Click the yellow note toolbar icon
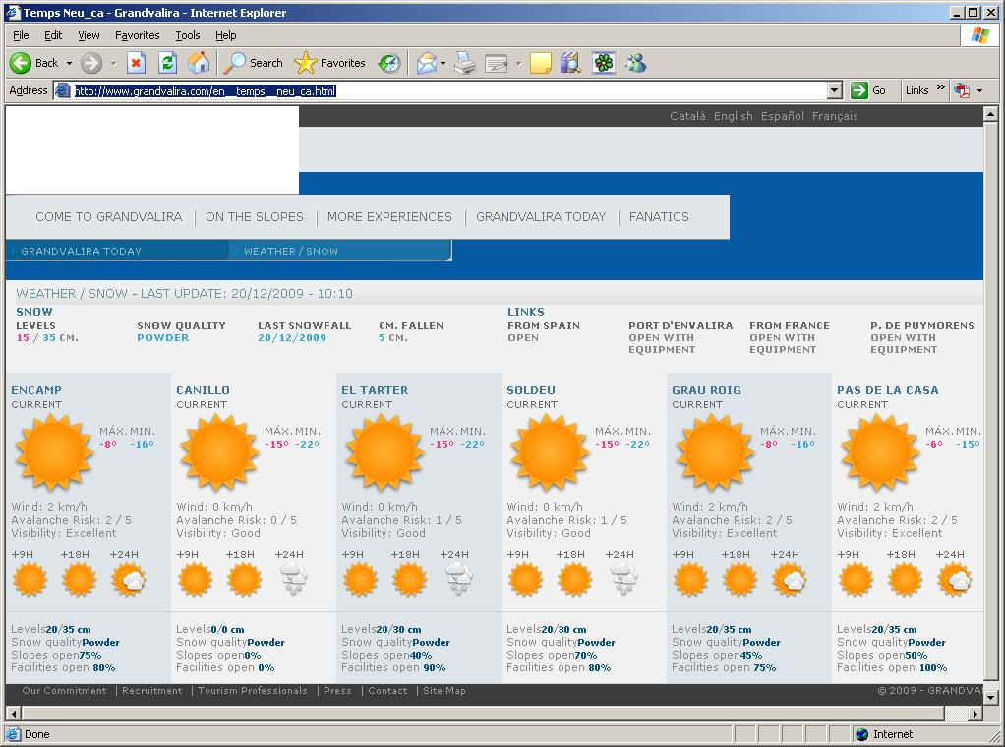Image resolution: width=1005 pixels, height=747 pixels. 540,63
